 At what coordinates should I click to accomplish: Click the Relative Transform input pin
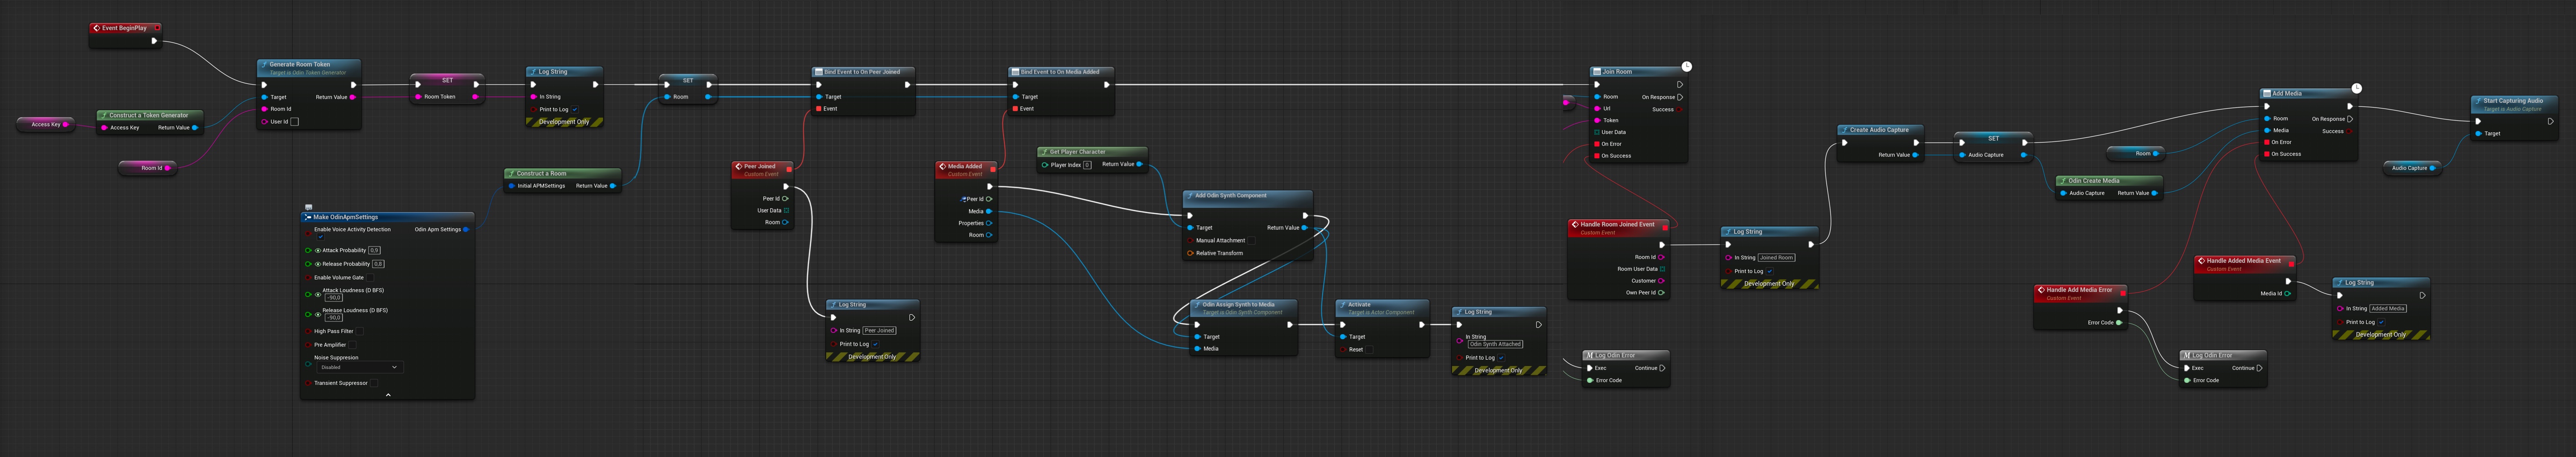click(1190, 253)
